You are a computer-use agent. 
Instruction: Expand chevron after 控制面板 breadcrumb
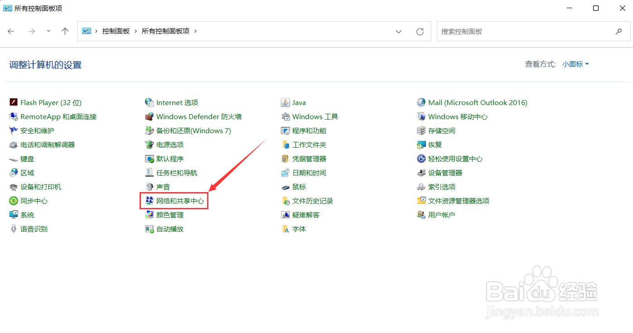click(x=135, y=31)
